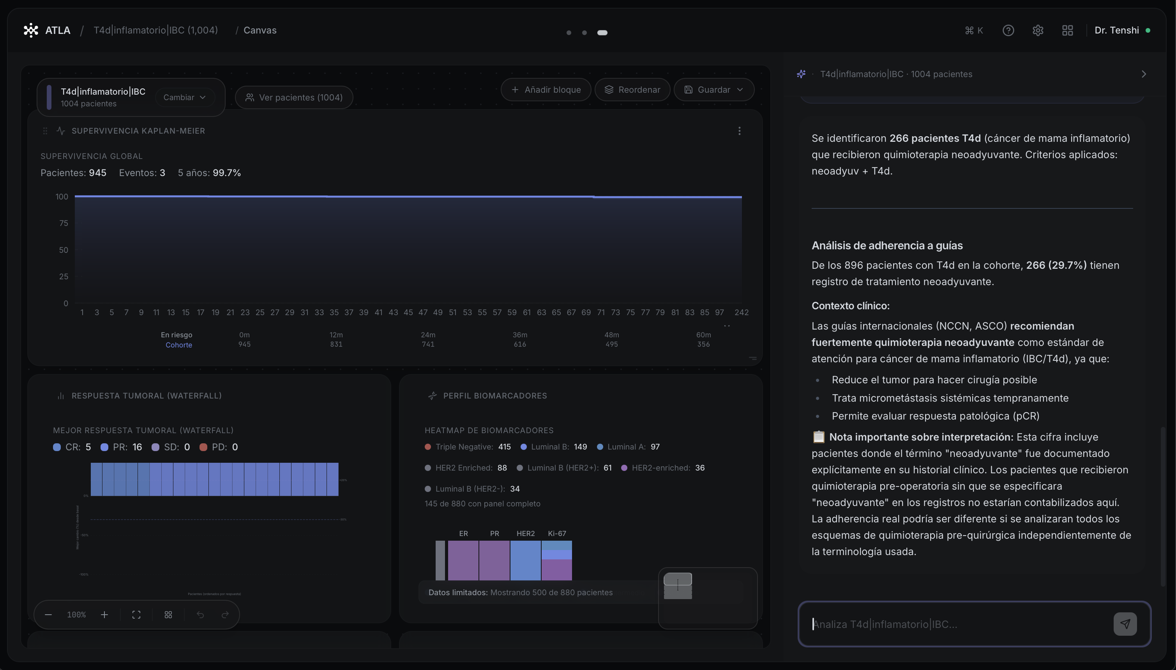
Task: Click the Cohorte at-risk row label
Action: [178, 345]
